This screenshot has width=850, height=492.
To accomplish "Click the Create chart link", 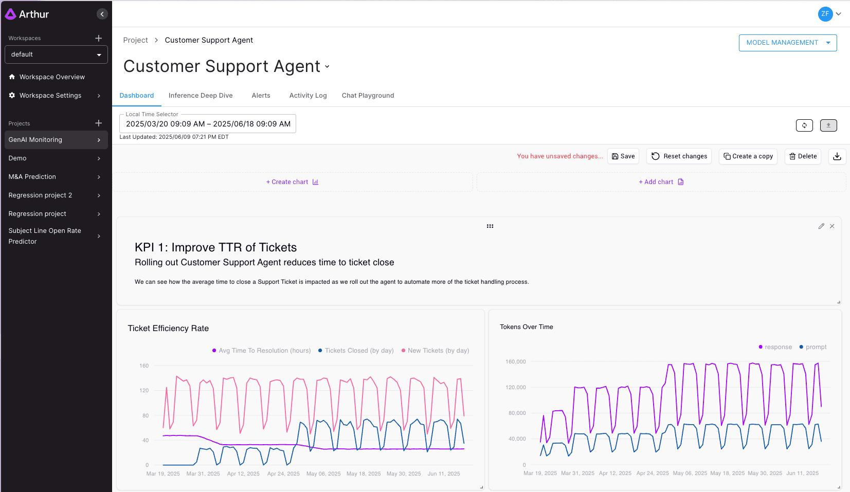I will 292,181.
